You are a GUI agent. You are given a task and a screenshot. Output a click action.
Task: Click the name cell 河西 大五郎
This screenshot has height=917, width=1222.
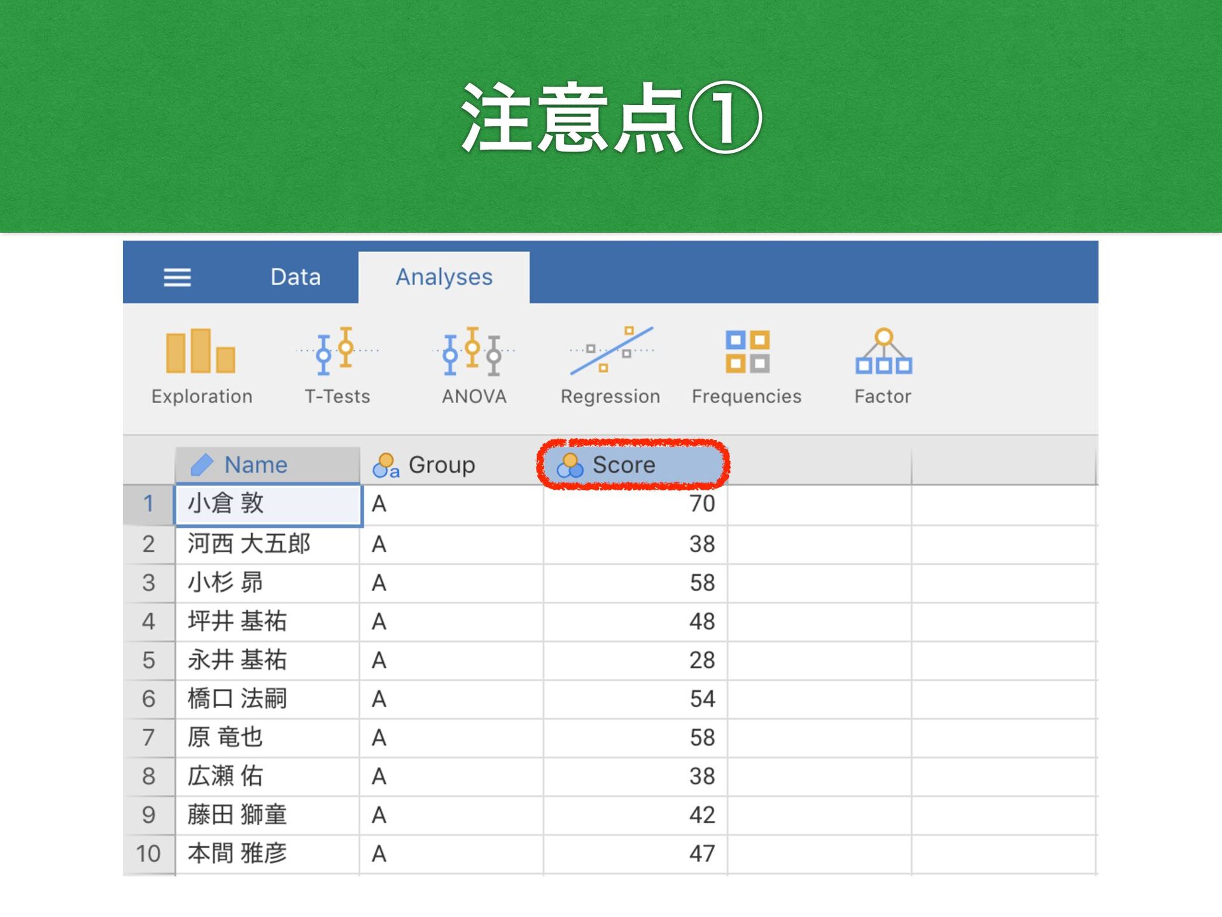[268, 544]
